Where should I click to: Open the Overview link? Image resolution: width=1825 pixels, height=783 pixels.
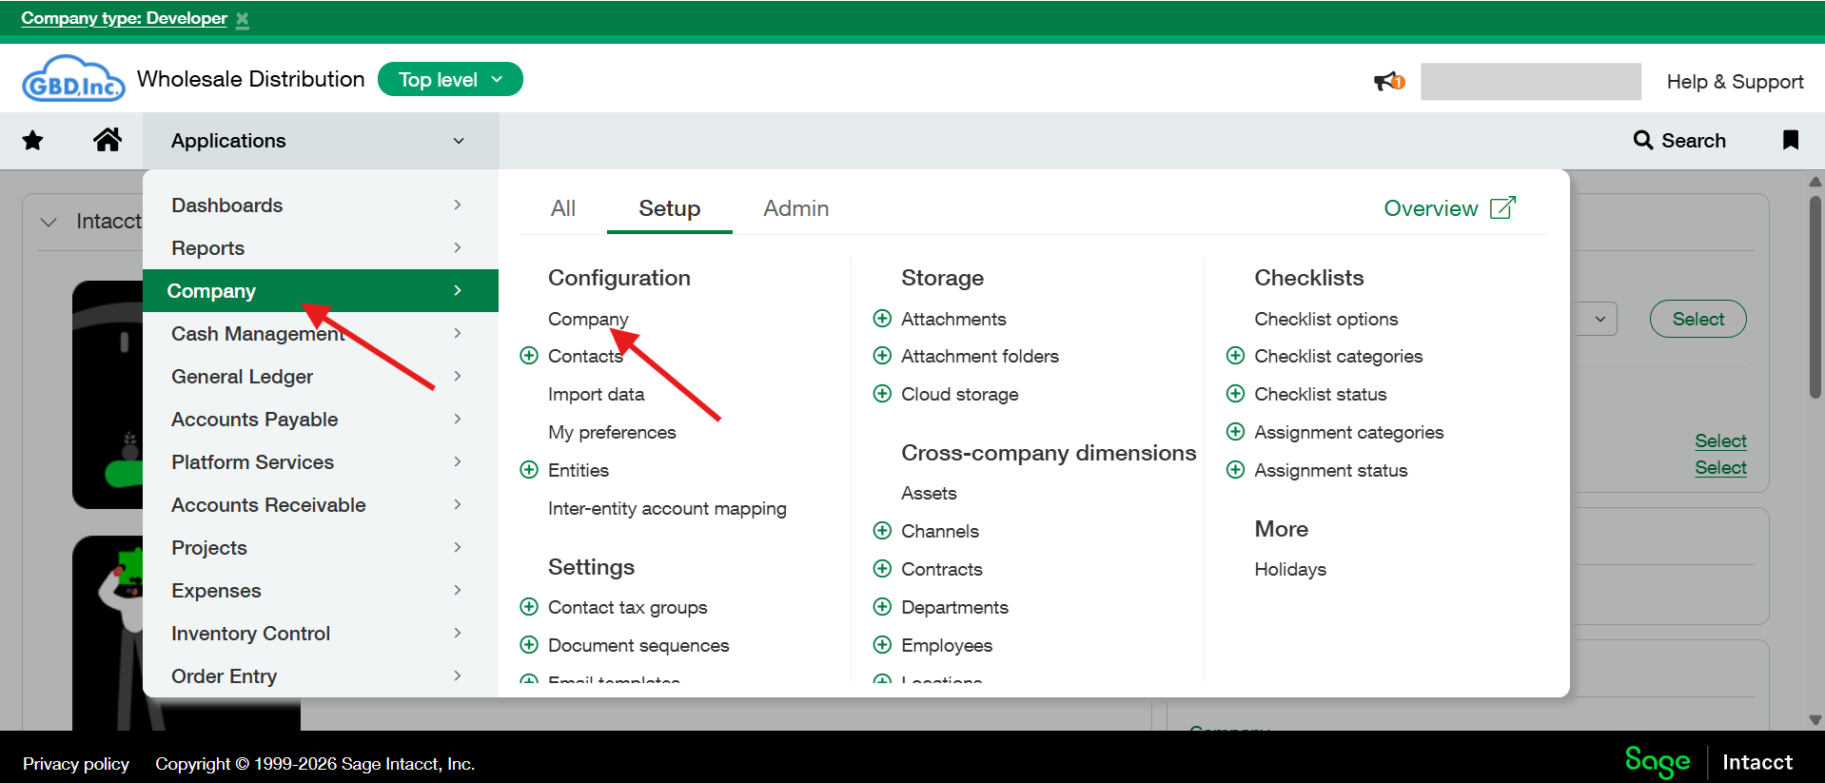pyautogui.click(x=1448, y=208)
